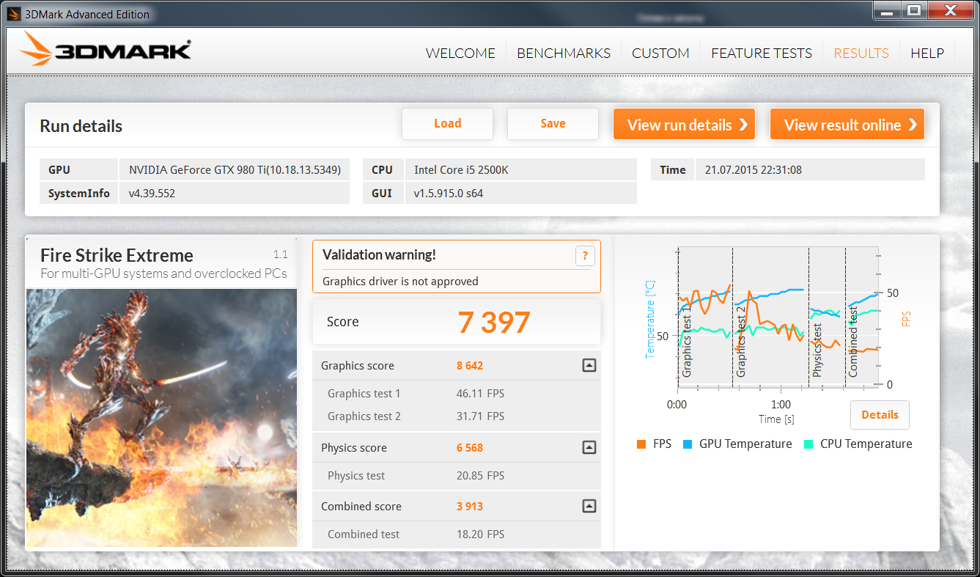
Task: Click the Physics test result 20.85 FPS
Action: tap(481, 476)
